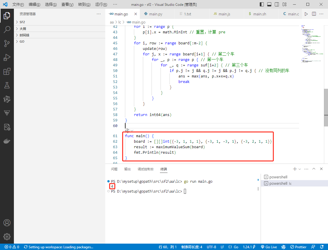Click the Go Live status button
The height and width of the screenshot is (250, 328).
[x=269, y=247]
